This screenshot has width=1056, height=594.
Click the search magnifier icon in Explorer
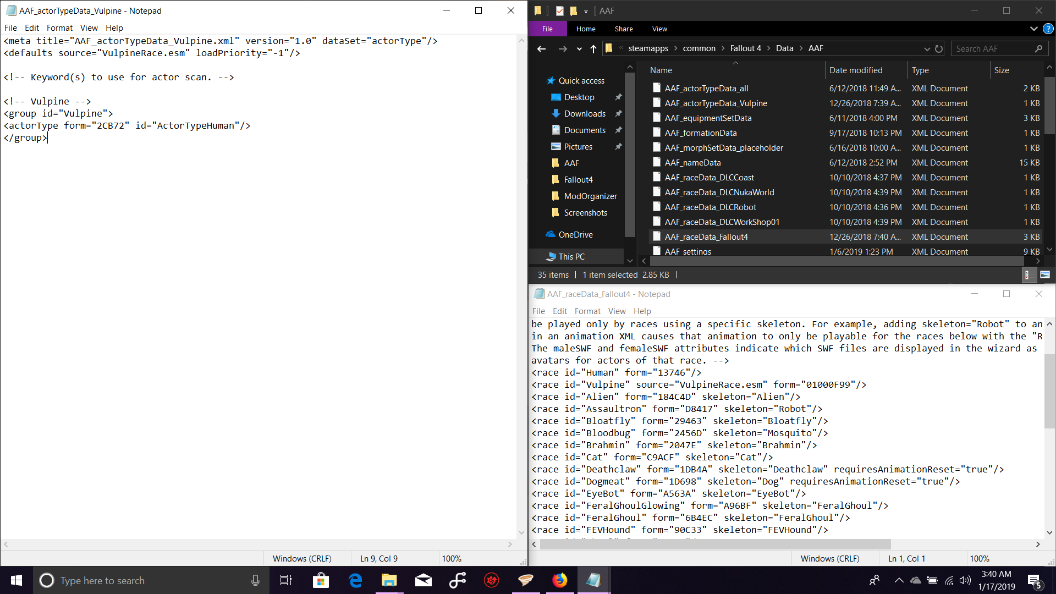click(1038, 48)
